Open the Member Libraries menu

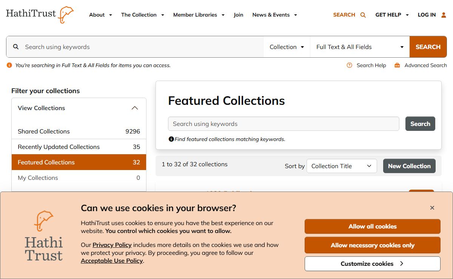click(x=199, y=15)
